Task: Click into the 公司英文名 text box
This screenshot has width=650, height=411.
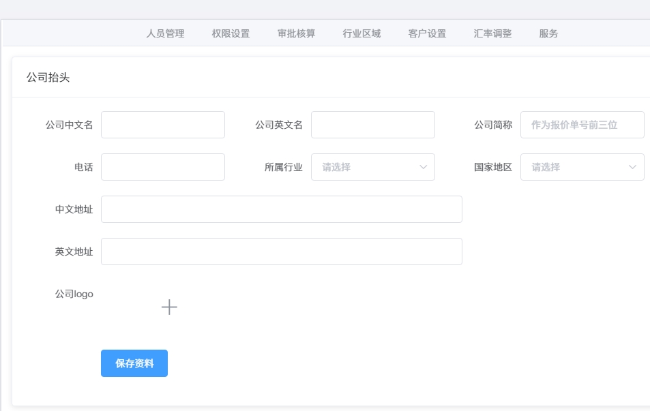Action: 372,125
